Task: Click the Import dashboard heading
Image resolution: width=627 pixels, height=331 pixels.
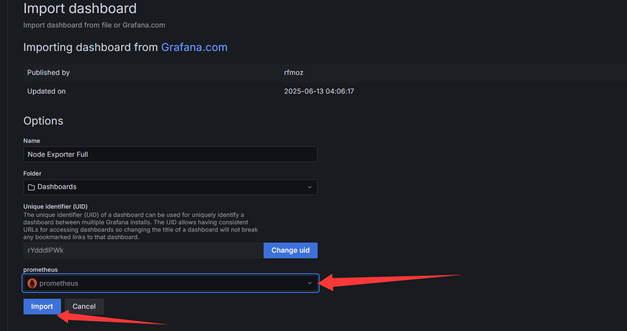Action: pyautogui.click(x=80, y=8)
